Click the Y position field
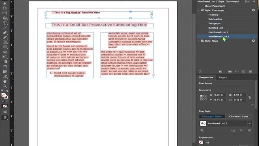This screenshot has height=146, width=259. (219, 100)
